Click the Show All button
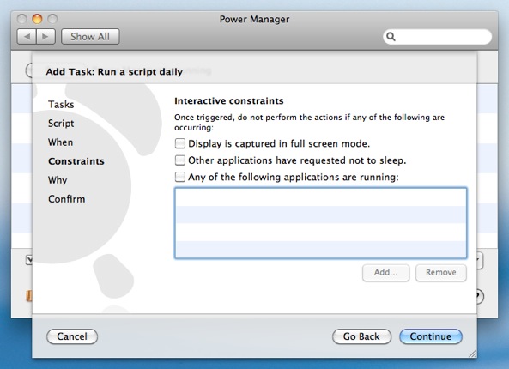Image resolution: width=509 pixels, height=369 pixels. click(x=90, y=37)
